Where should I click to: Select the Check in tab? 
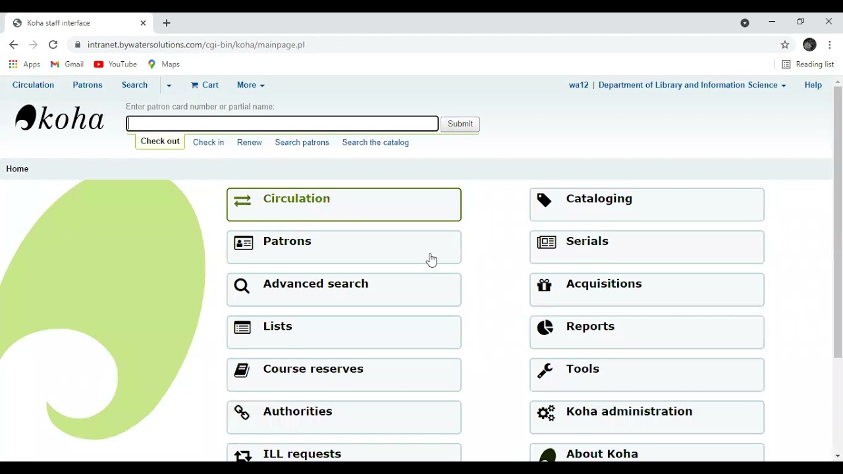(x=208, y=142)
